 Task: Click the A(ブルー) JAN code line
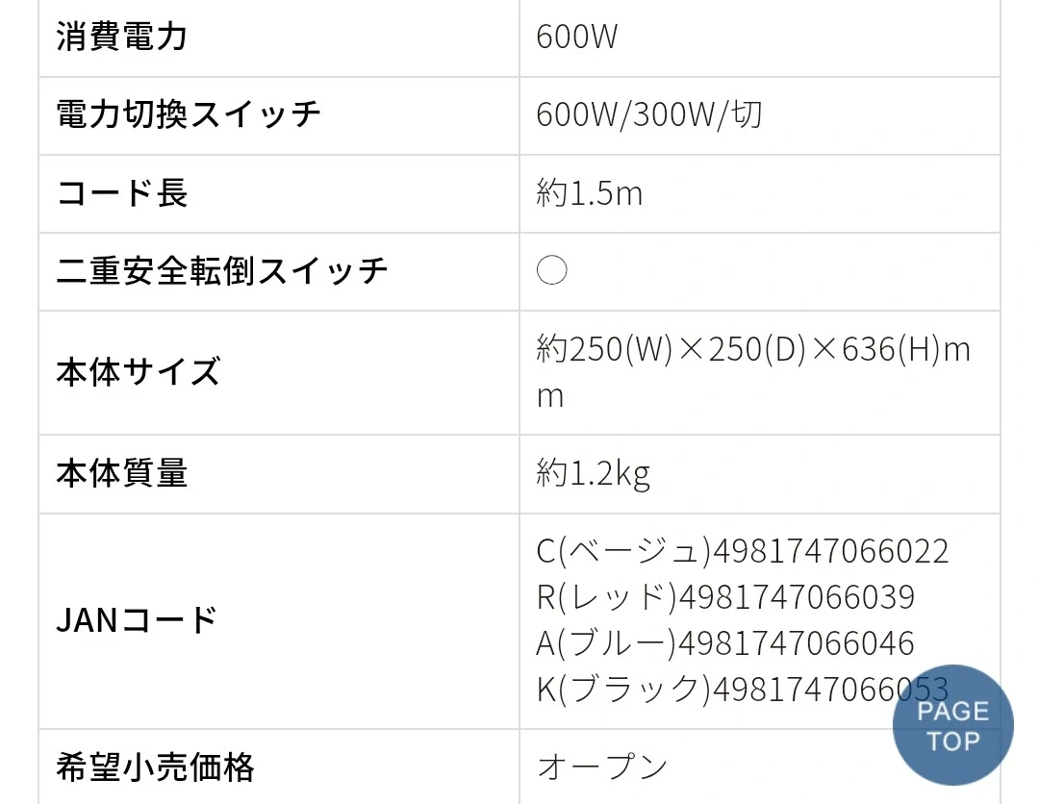[x=725, y=642]
